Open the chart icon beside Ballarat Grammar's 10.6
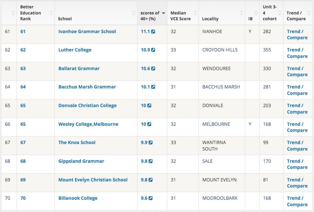 point(153,69)
